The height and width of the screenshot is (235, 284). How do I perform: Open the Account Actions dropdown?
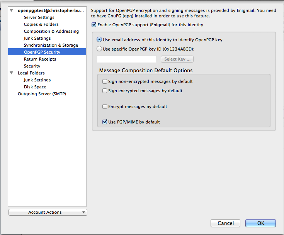pos(48,212)
